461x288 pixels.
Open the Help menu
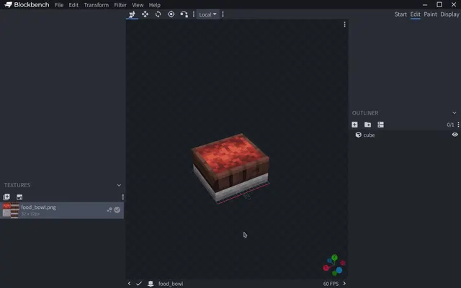(154, 5)
